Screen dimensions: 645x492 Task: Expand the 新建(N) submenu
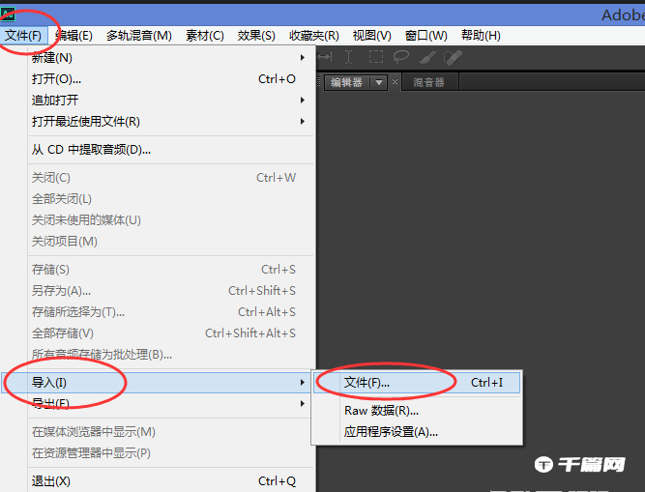(170, 58)
